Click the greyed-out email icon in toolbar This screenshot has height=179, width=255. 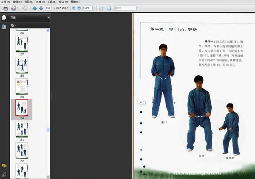click(25, 8)
